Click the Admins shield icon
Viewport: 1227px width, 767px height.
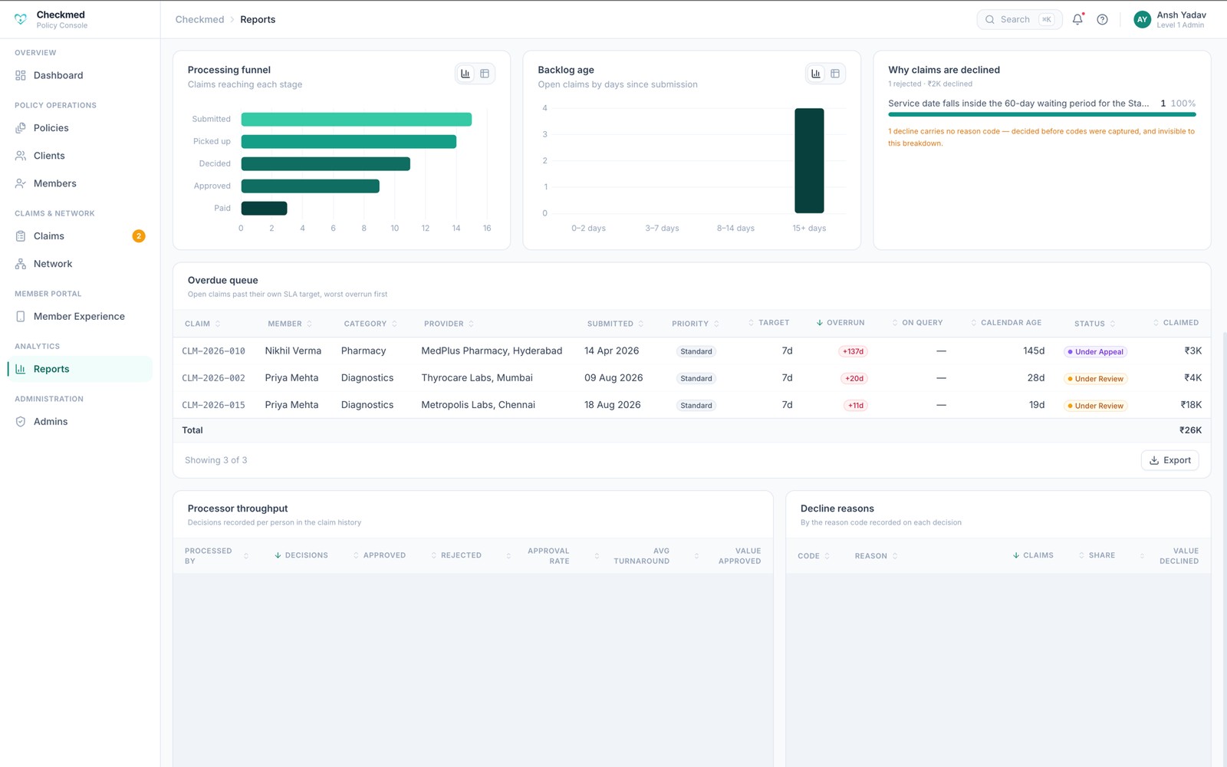(x=21, y=422)
